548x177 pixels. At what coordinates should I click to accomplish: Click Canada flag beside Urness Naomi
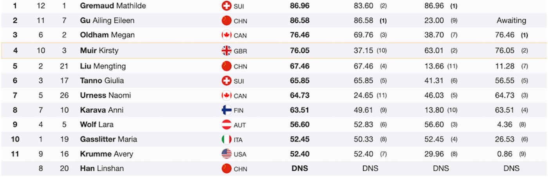click(x=226, y=96)
